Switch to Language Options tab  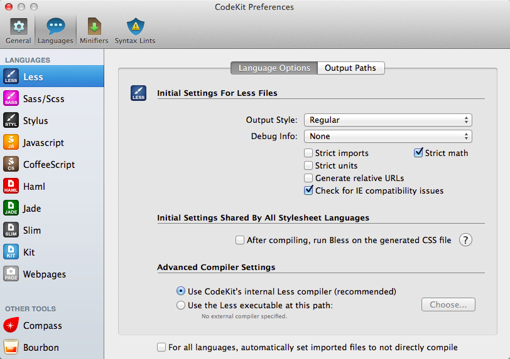[274, 68]
